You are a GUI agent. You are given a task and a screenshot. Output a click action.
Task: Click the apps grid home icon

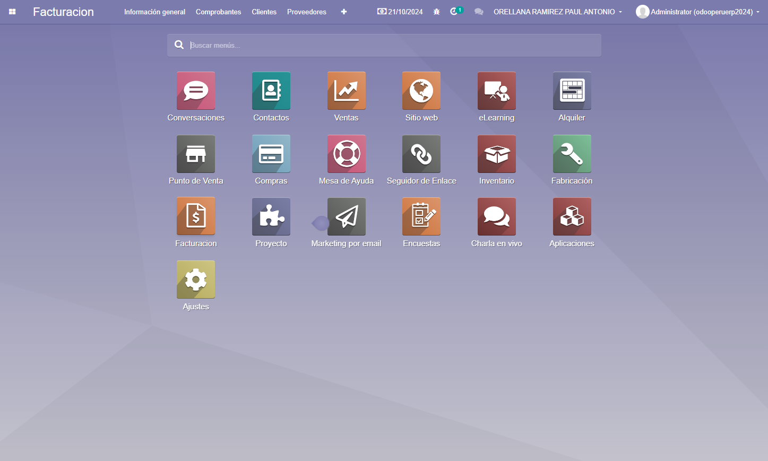coord(12,12)
